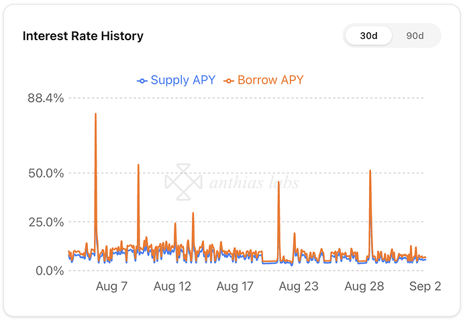Click the 88.4% y-axis label

[x=46, y=98]
